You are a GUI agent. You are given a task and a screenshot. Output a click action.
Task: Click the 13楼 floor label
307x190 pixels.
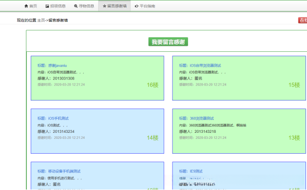click(x=294, y=138)
